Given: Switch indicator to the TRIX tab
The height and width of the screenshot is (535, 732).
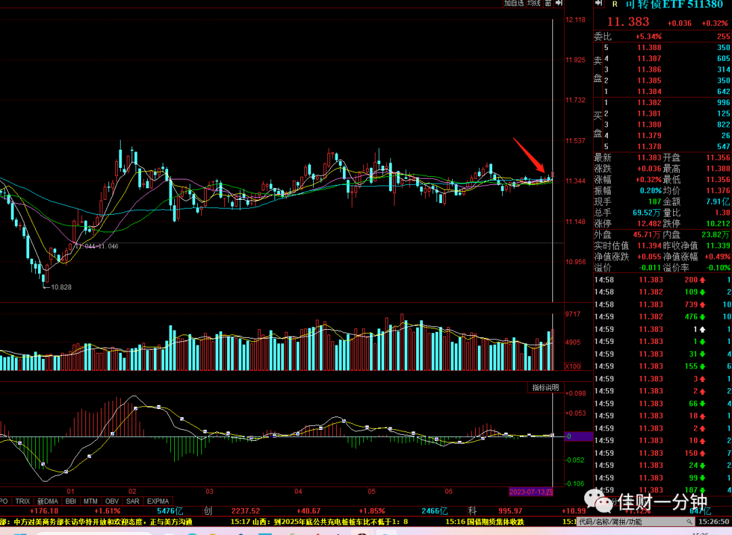Looking at the screenshot, I should click(x=23, y=501).
